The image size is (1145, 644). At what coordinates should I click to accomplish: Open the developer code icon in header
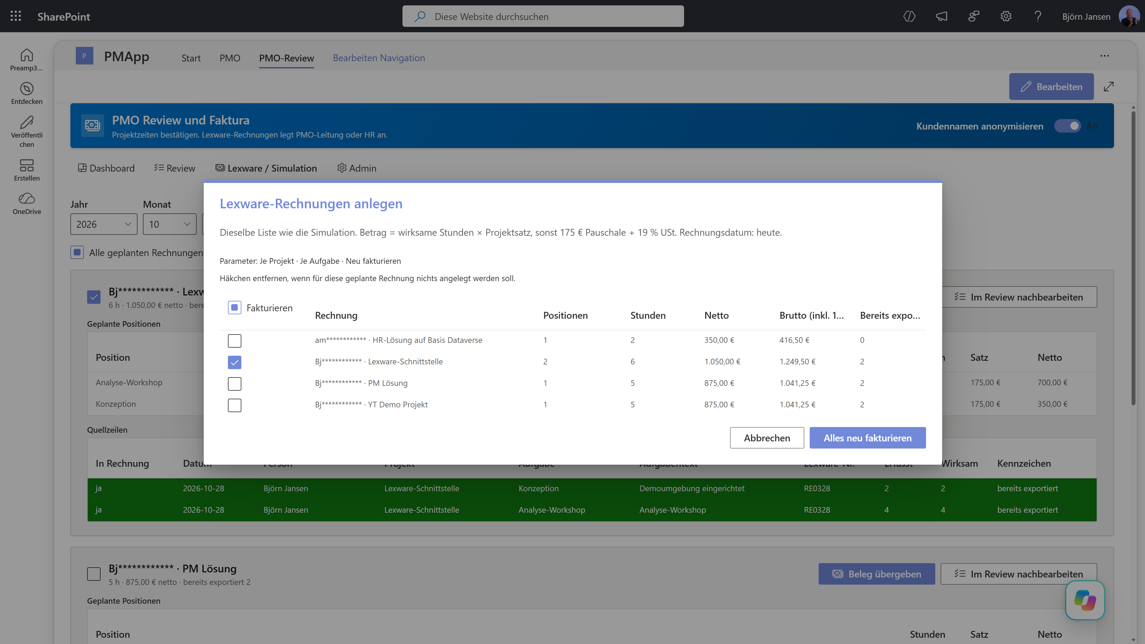coord(909,16)
